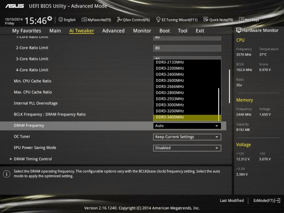Image resolution: width=284 pixels, height=213 pixels.
Task: Click the info icon beside help text
Action: click(x=7, y=174)
